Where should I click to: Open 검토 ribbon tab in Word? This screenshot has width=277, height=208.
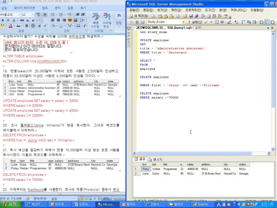pyautogui.click(x=70, y=8)
